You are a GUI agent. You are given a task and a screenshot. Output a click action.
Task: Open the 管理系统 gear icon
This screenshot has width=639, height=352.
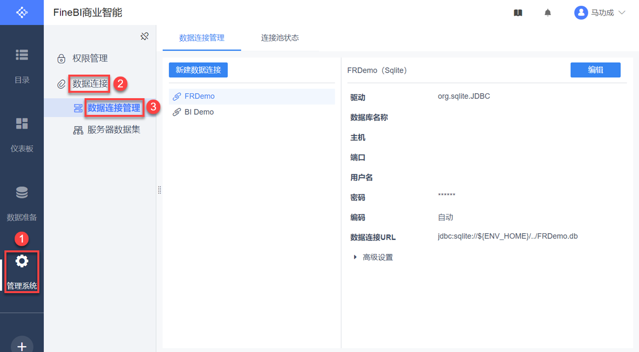pyautogui.click(x=22, y=261)
